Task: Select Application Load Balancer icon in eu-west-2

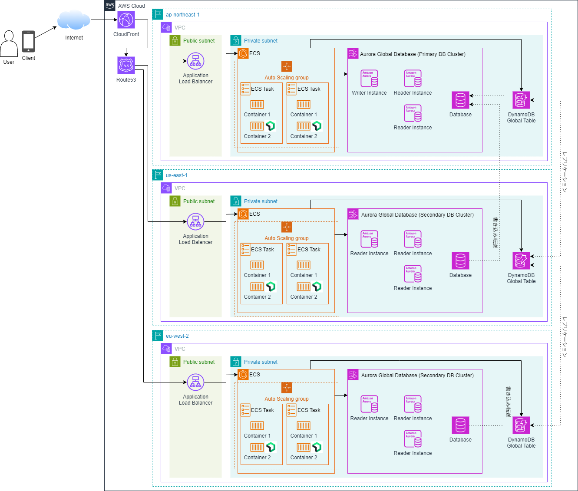Action: tap(195, 382)
